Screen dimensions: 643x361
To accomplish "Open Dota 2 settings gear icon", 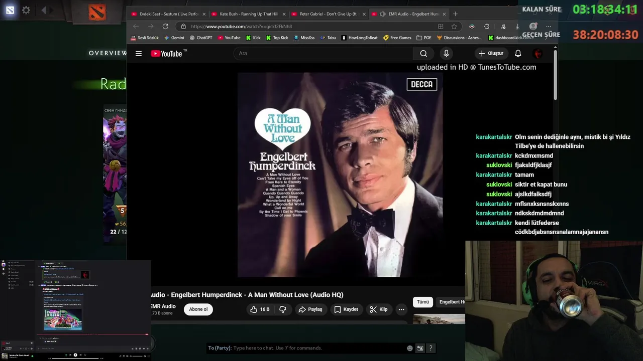I will click(26, 10).
